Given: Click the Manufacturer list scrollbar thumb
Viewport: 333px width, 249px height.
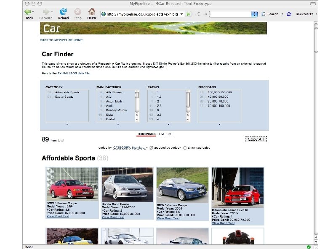Looking at the screenshot, I should (137, 95).
